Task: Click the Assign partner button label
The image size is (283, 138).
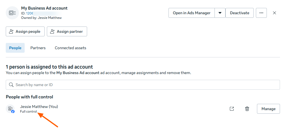Action: click(x=70, y=31)
